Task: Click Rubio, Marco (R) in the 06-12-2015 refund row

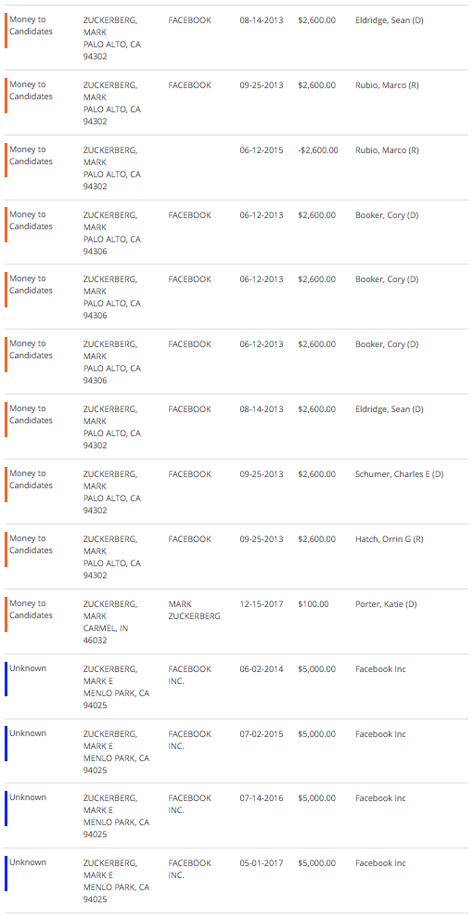Action: 387,150
